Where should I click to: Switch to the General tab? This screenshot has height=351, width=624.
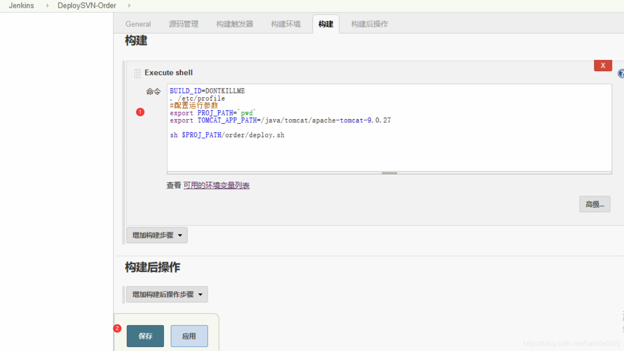pos(138,24)
